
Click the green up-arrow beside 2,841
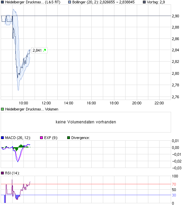pyautogui.click(x=44, y=50)
